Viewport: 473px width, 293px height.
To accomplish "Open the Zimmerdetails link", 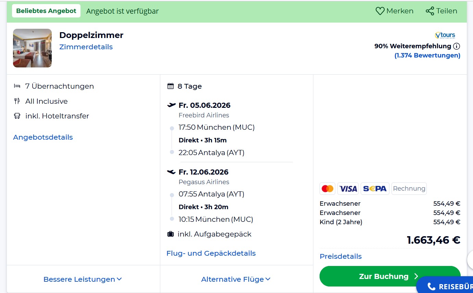I will 86,47.
